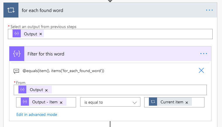Click the Output - Item token icon
222x127 pixels.
[25, 102]
